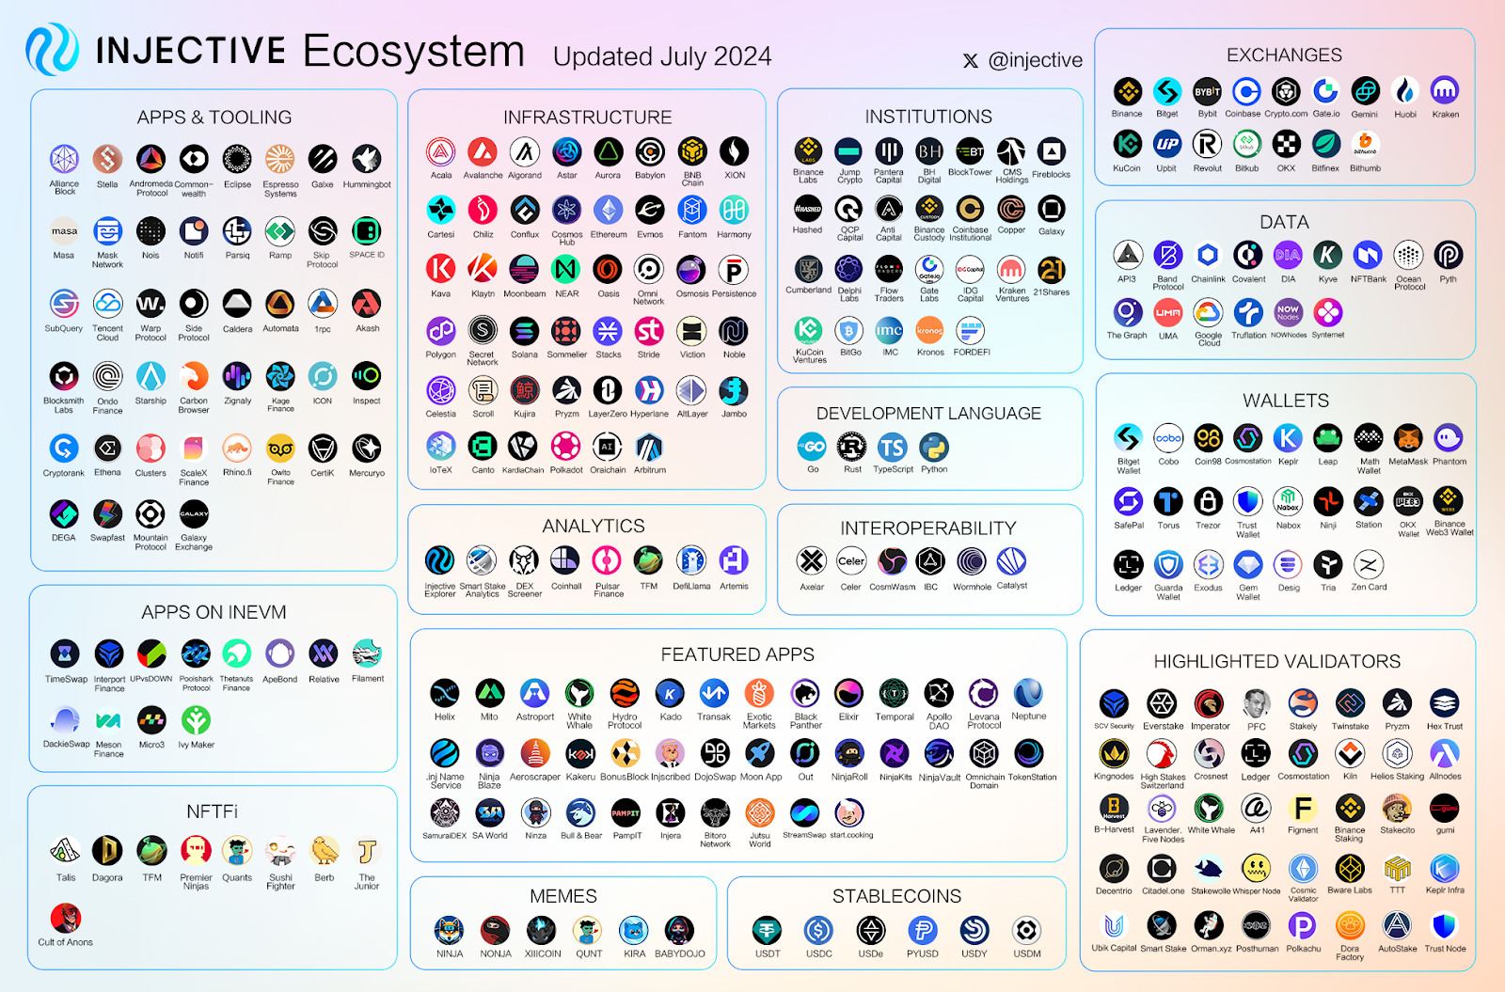This screenshot has height=992, width=1505.
Task: Select the Binance Staking validator icon
Action: point(1350,808)
